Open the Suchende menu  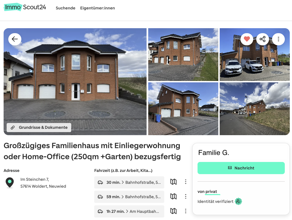click(x=66, y=8)
